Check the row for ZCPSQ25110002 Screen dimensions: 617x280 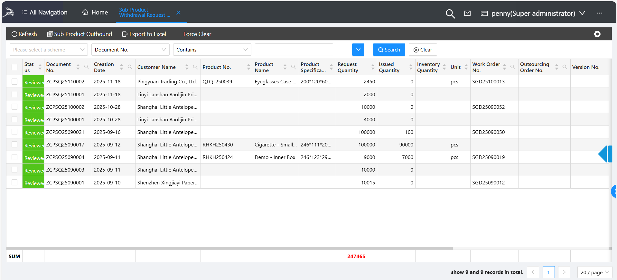[14, 82]
